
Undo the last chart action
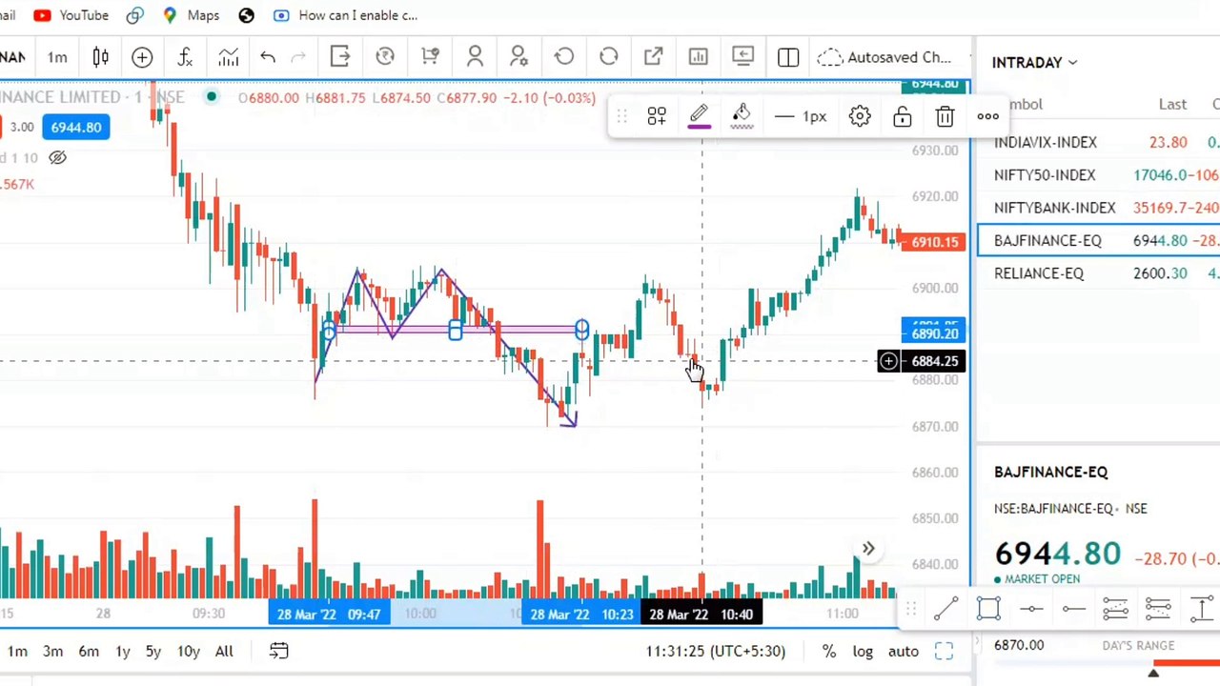pos(268,57)
